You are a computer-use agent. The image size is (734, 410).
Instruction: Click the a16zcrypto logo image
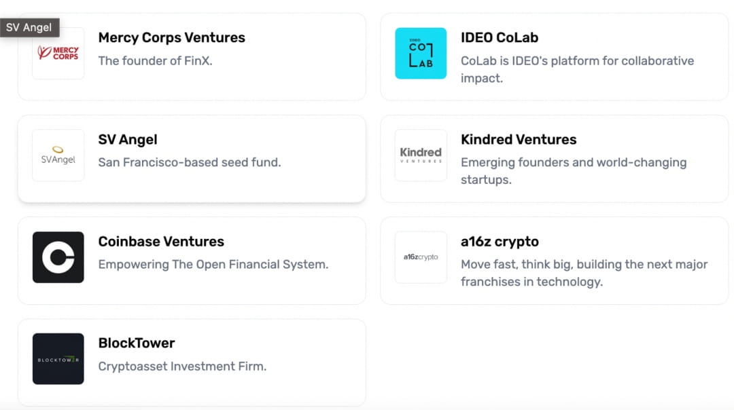[x=421, y=257]
